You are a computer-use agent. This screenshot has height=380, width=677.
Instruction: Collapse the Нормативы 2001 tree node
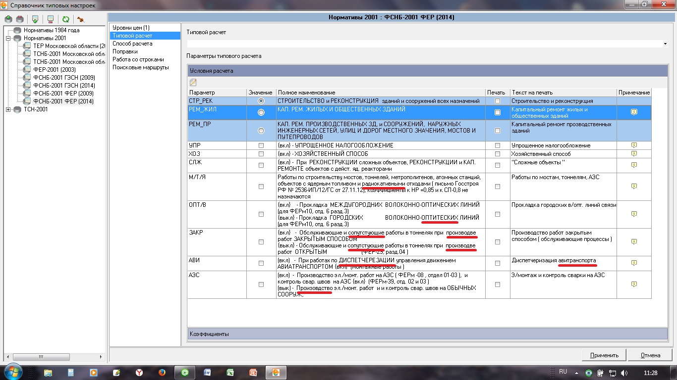pos(8,38)
